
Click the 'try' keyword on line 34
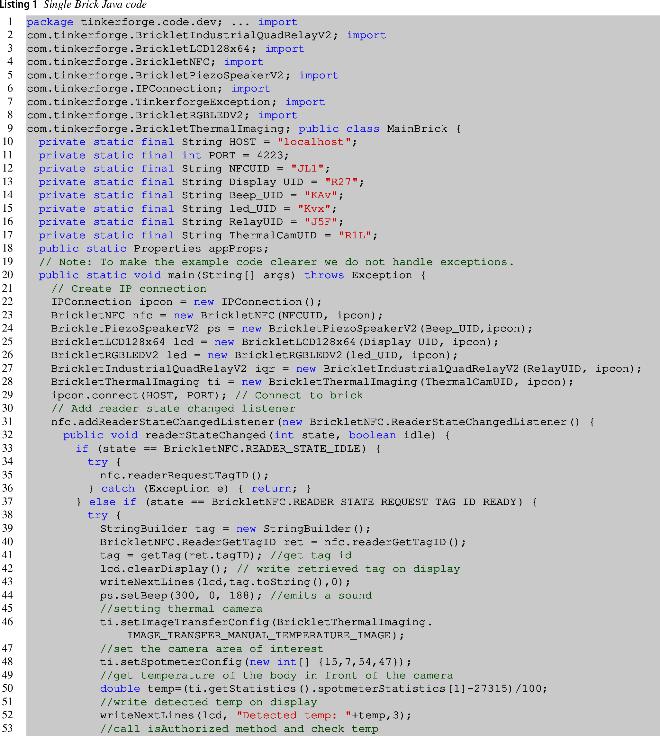[x=98, y=462]
